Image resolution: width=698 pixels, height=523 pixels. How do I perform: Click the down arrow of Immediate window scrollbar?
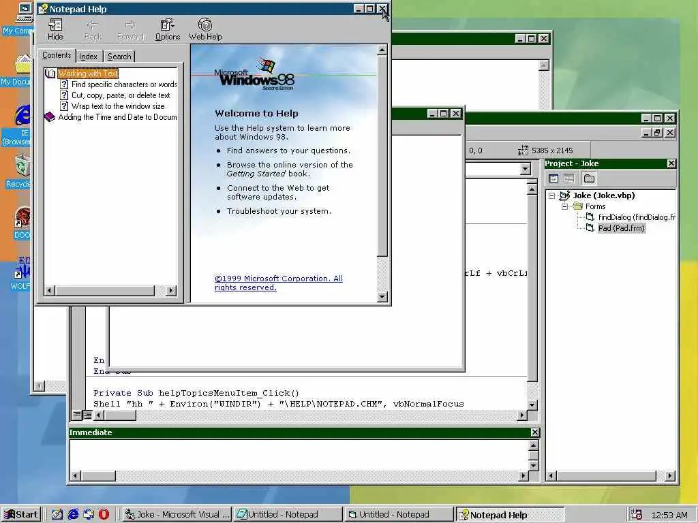click(x=534, y=465)
